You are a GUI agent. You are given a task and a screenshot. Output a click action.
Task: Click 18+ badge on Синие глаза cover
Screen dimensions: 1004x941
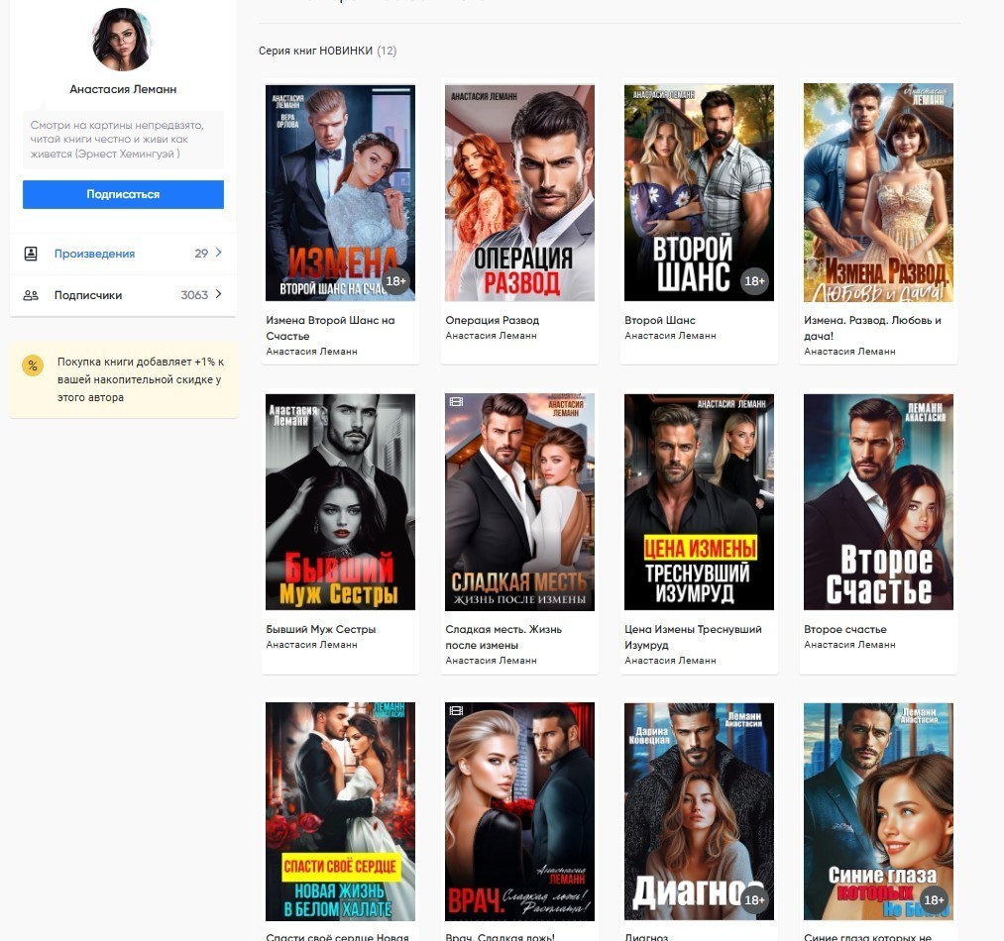point(933,900)
